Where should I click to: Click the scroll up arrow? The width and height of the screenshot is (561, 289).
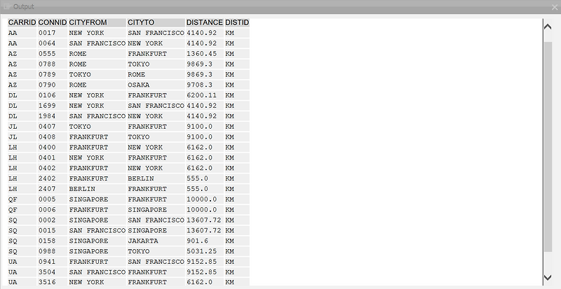[548, 27]
